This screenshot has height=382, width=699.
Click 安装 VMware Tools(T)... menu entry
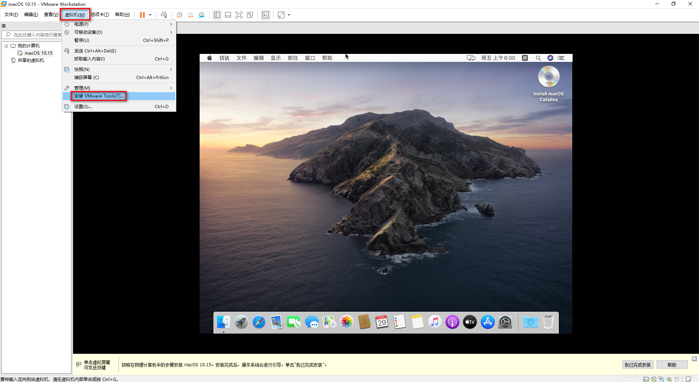pyautogui.click(x=119, y=96)
